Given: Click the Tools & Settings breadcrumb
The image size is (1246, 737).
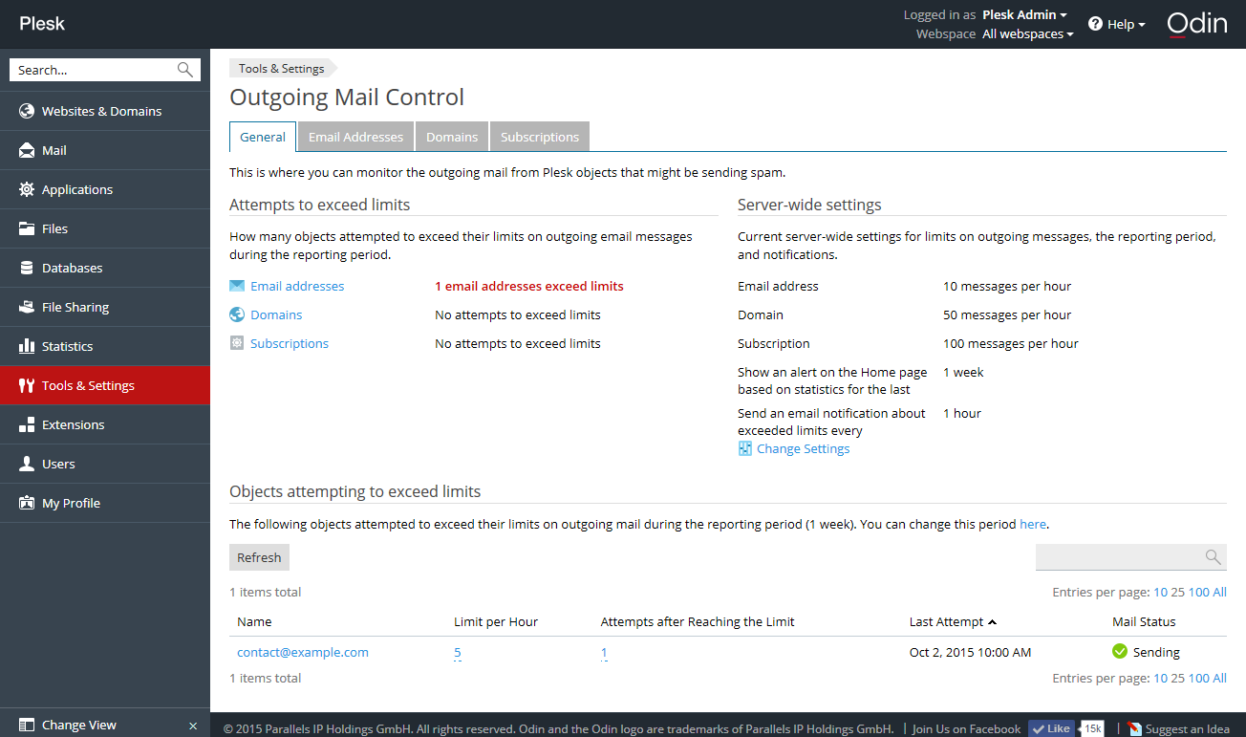Looking at the screenshot, I should coord(282,68).
